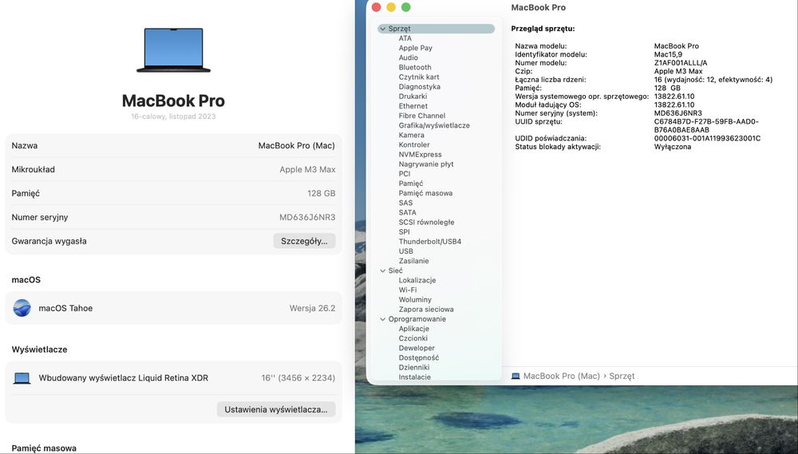This screenshot has width=798, height=454.
Task: Select Sprzęt in the sidebar
Action: pos(437,29)
